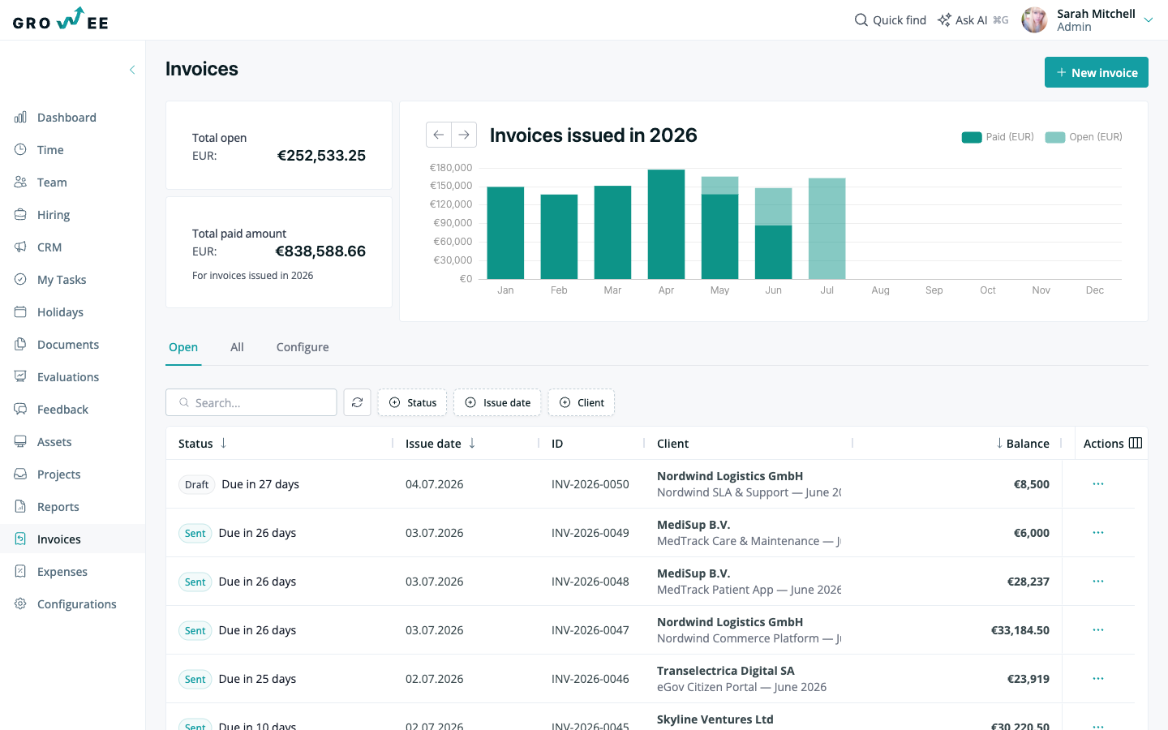The width and height of the screenshot is (1168, 730).
Task: Open Dashboard from the sidebar
Action: point(67,118)
